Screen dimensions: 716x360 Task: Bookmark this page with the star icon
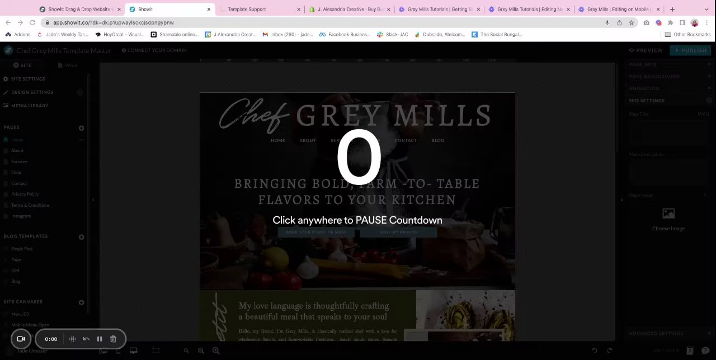[x=632, y=22]
